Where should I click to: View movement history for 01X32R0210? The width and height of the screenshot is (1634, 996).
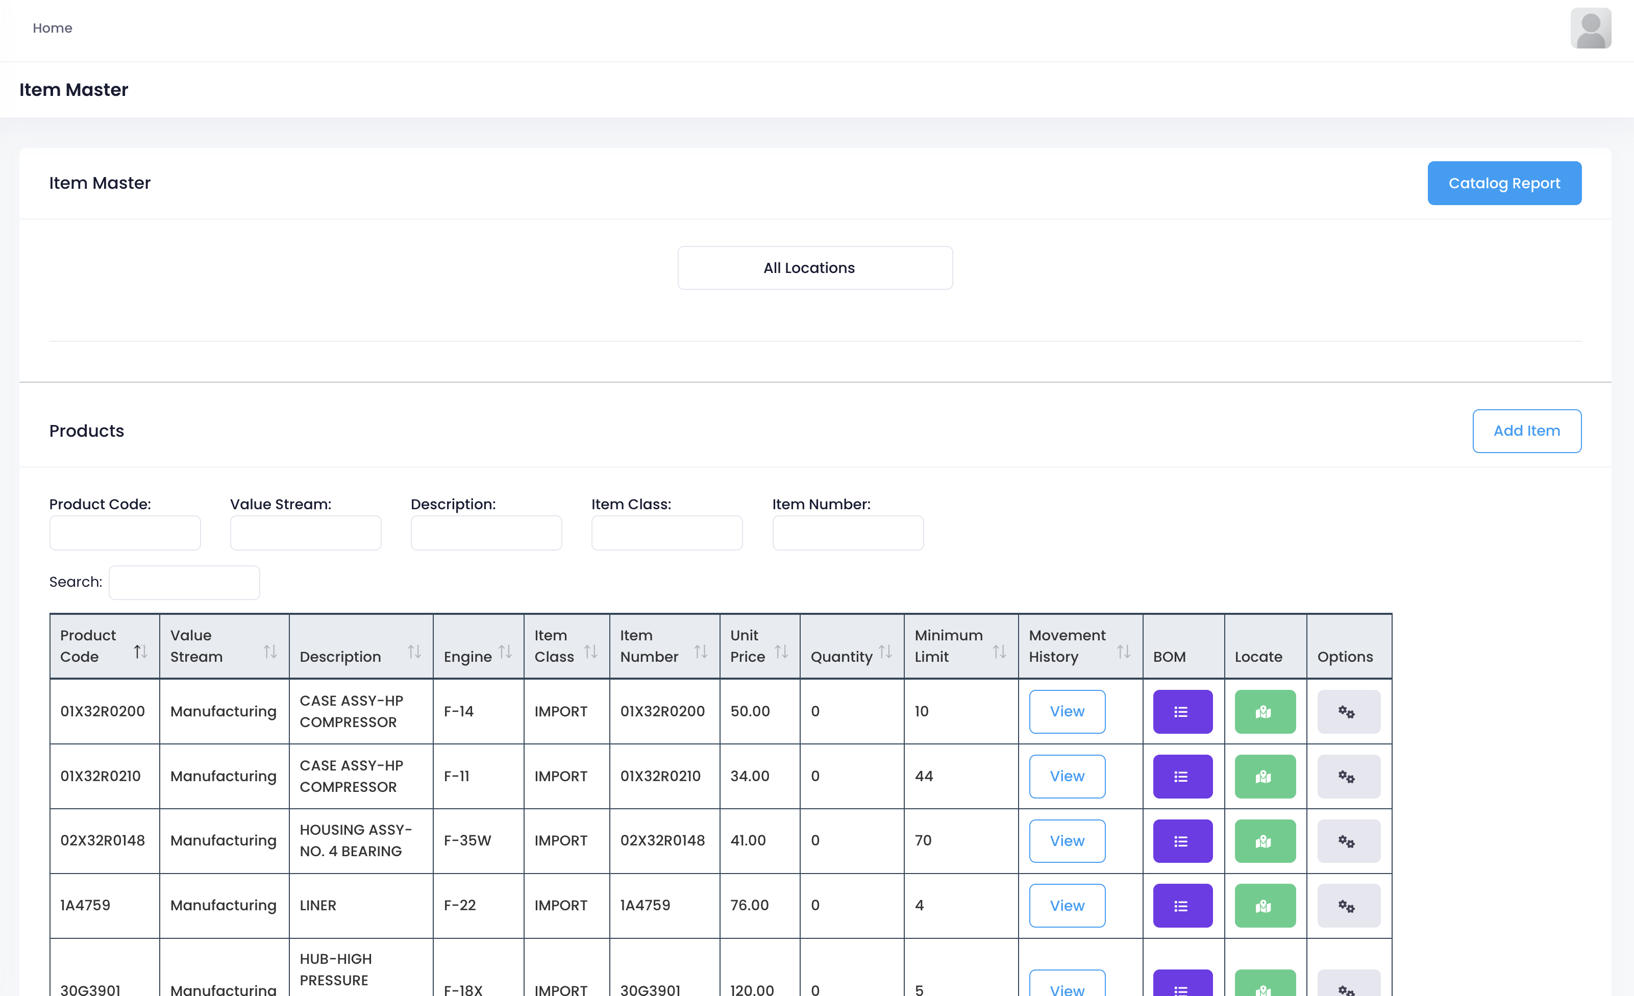pyautogui.click(x=1067, y=776)
